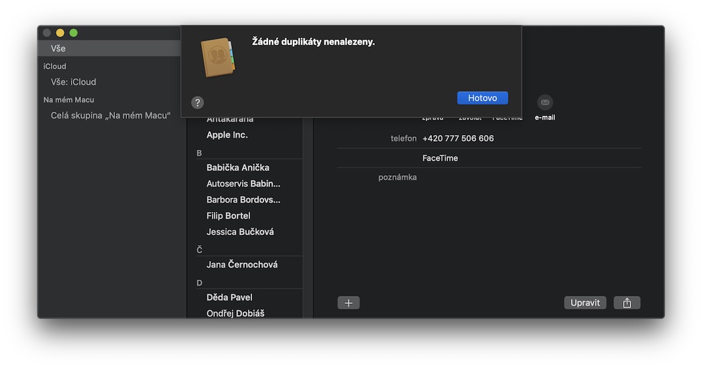
Task: Click the Contacts address book icon
Action: click(218, 58)
